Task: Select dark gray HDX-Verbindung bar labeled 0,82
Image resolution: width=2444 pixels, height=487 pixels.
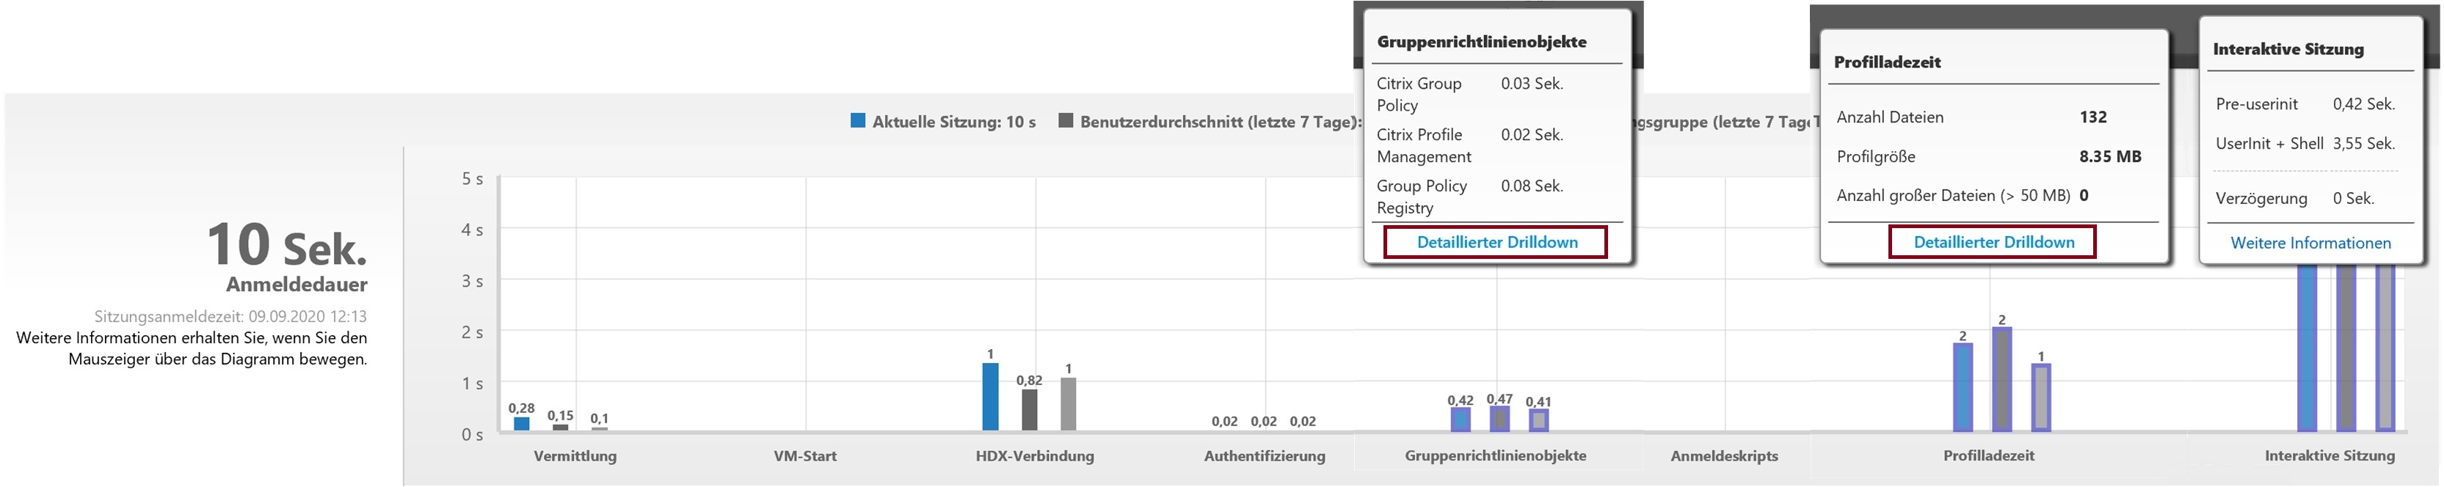Action: pyautogui.click(x=1030, y=409)
